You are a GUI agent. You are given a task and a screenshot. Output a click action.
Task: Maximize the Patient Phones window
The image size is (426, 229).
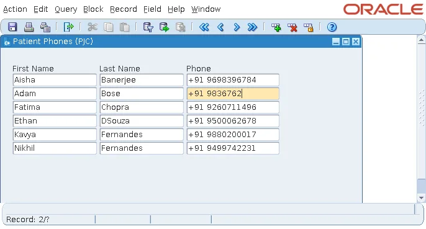pyautogui.click(x=346, y=42)
